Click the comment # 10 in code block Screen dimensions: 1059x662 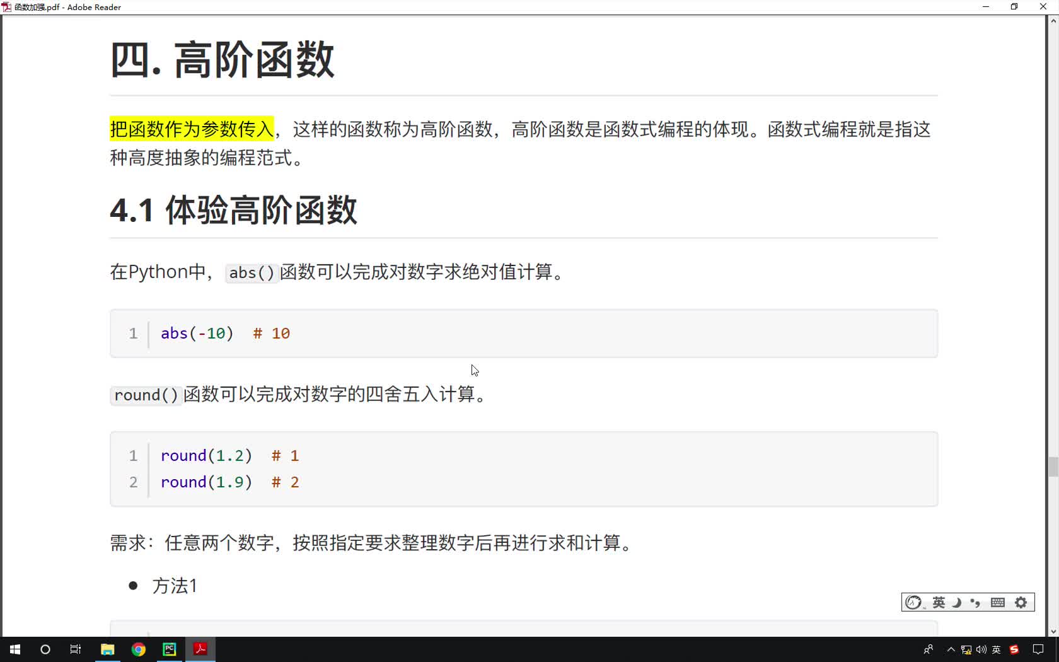point(272,334)
